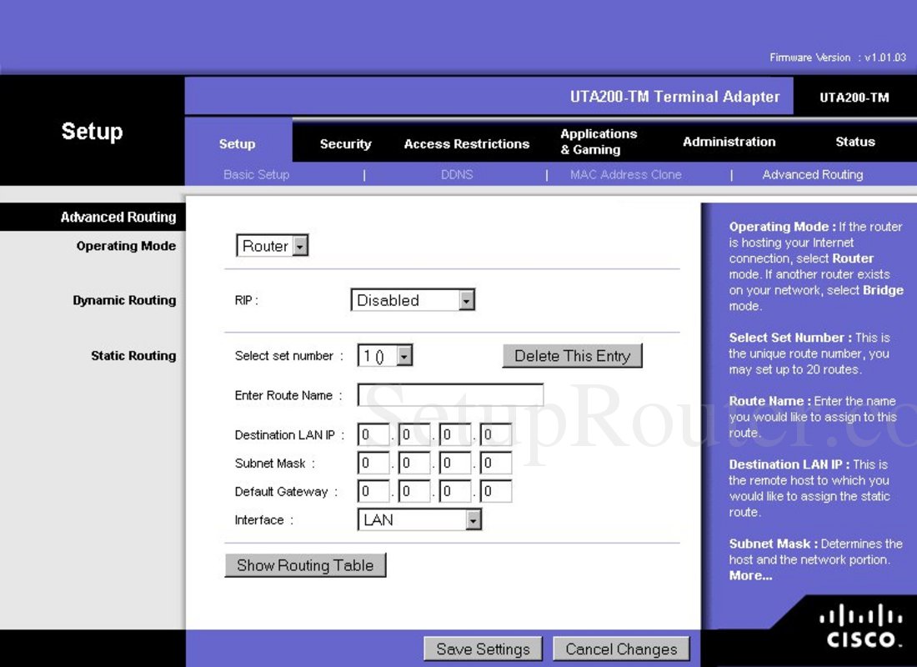Open the Status tab

point(855,142)
